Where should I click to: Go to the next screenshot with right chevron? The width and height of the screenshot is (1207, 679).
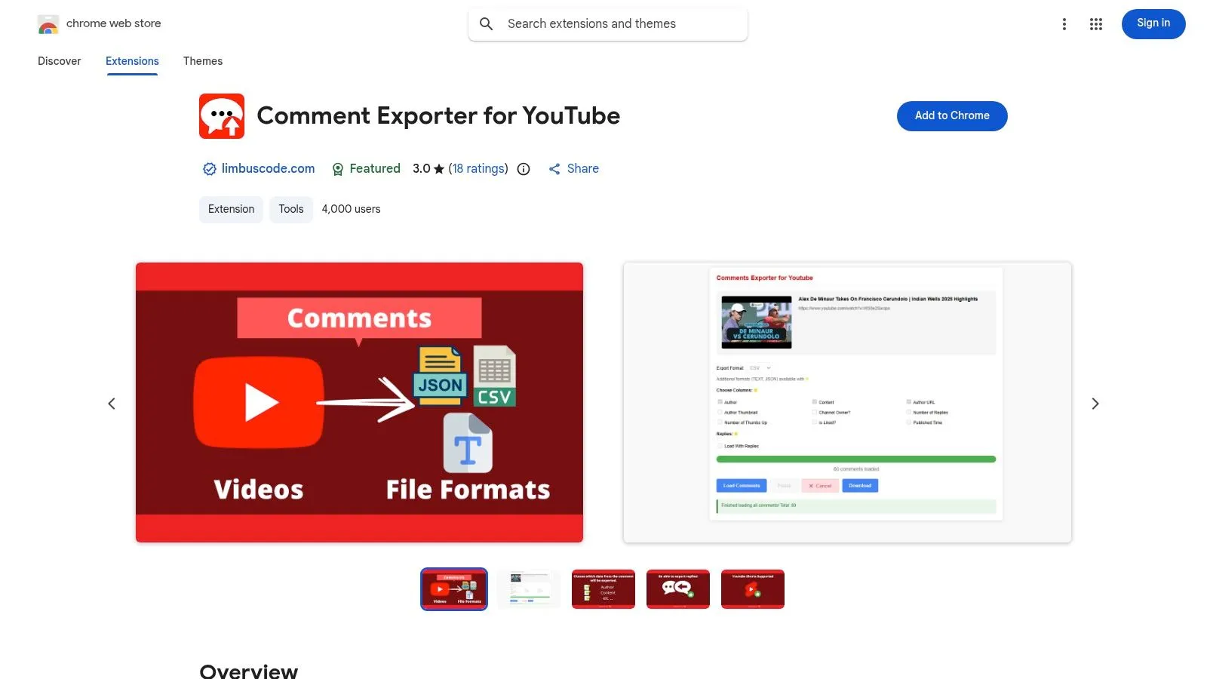[x=1095, y=404]
